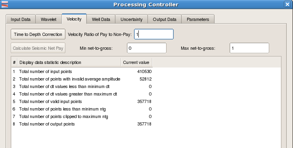
Task: Click the '#' column header
Action: tap(14, 62)
